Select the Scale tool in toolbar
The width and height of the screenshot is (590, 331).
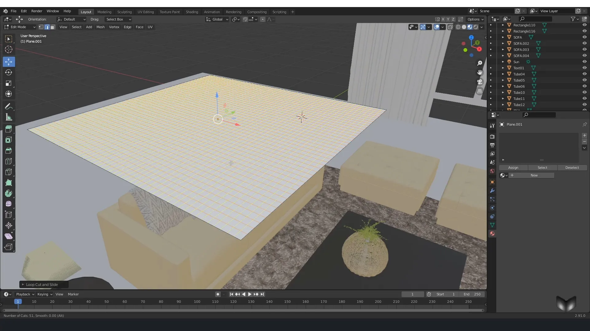9,83
